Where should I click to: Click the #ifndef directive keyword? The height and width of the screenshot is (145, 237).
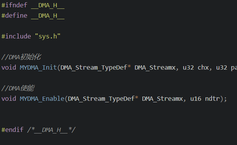(14, 5)
